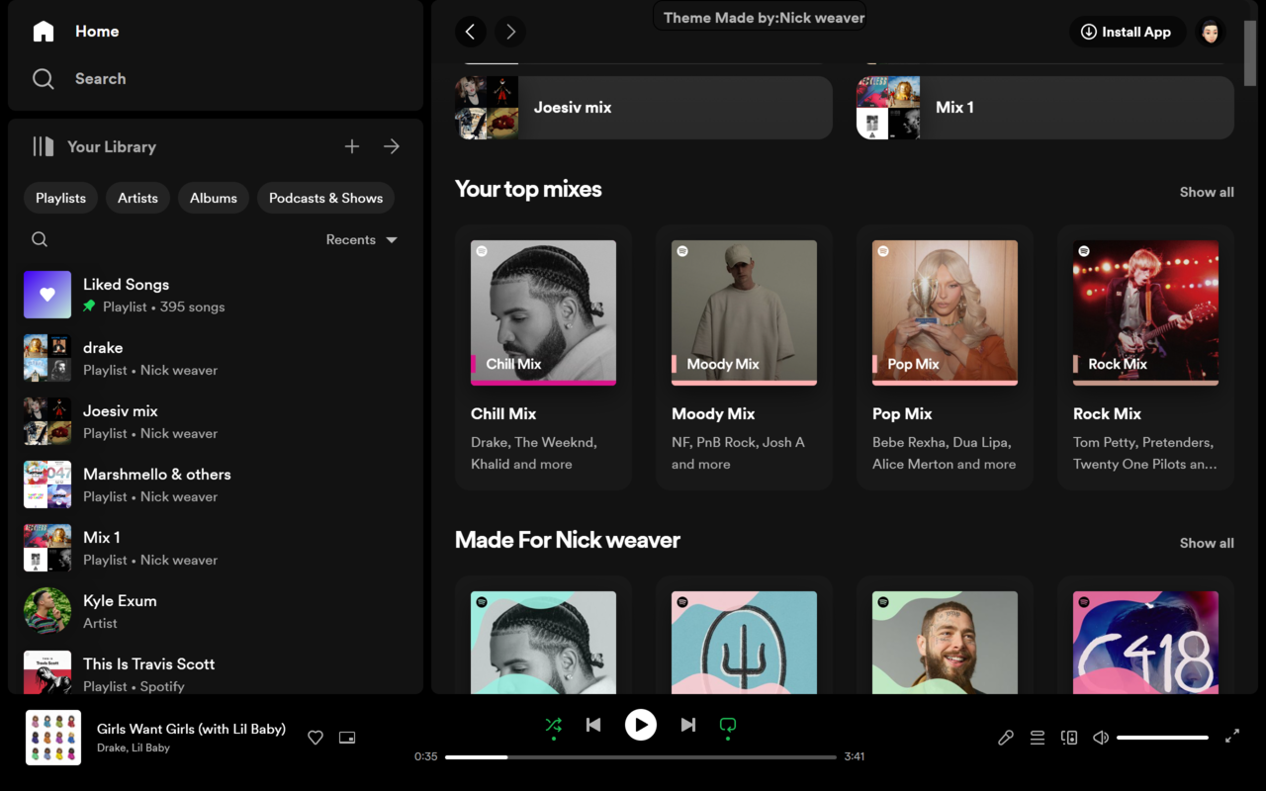
Task: Open picture-in-picture mini player
Action: click(347, 738)
